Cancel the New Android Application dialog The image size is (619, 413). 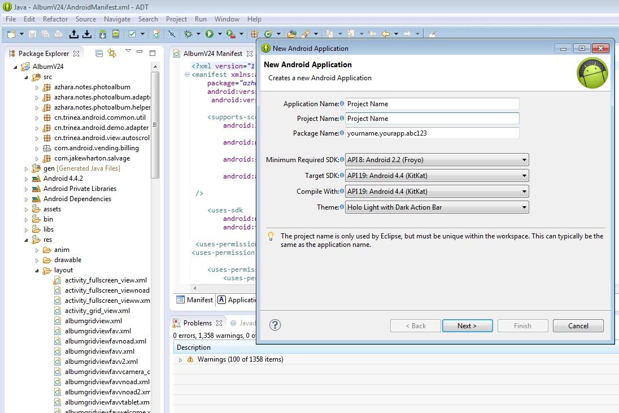[x=578, y=325]
